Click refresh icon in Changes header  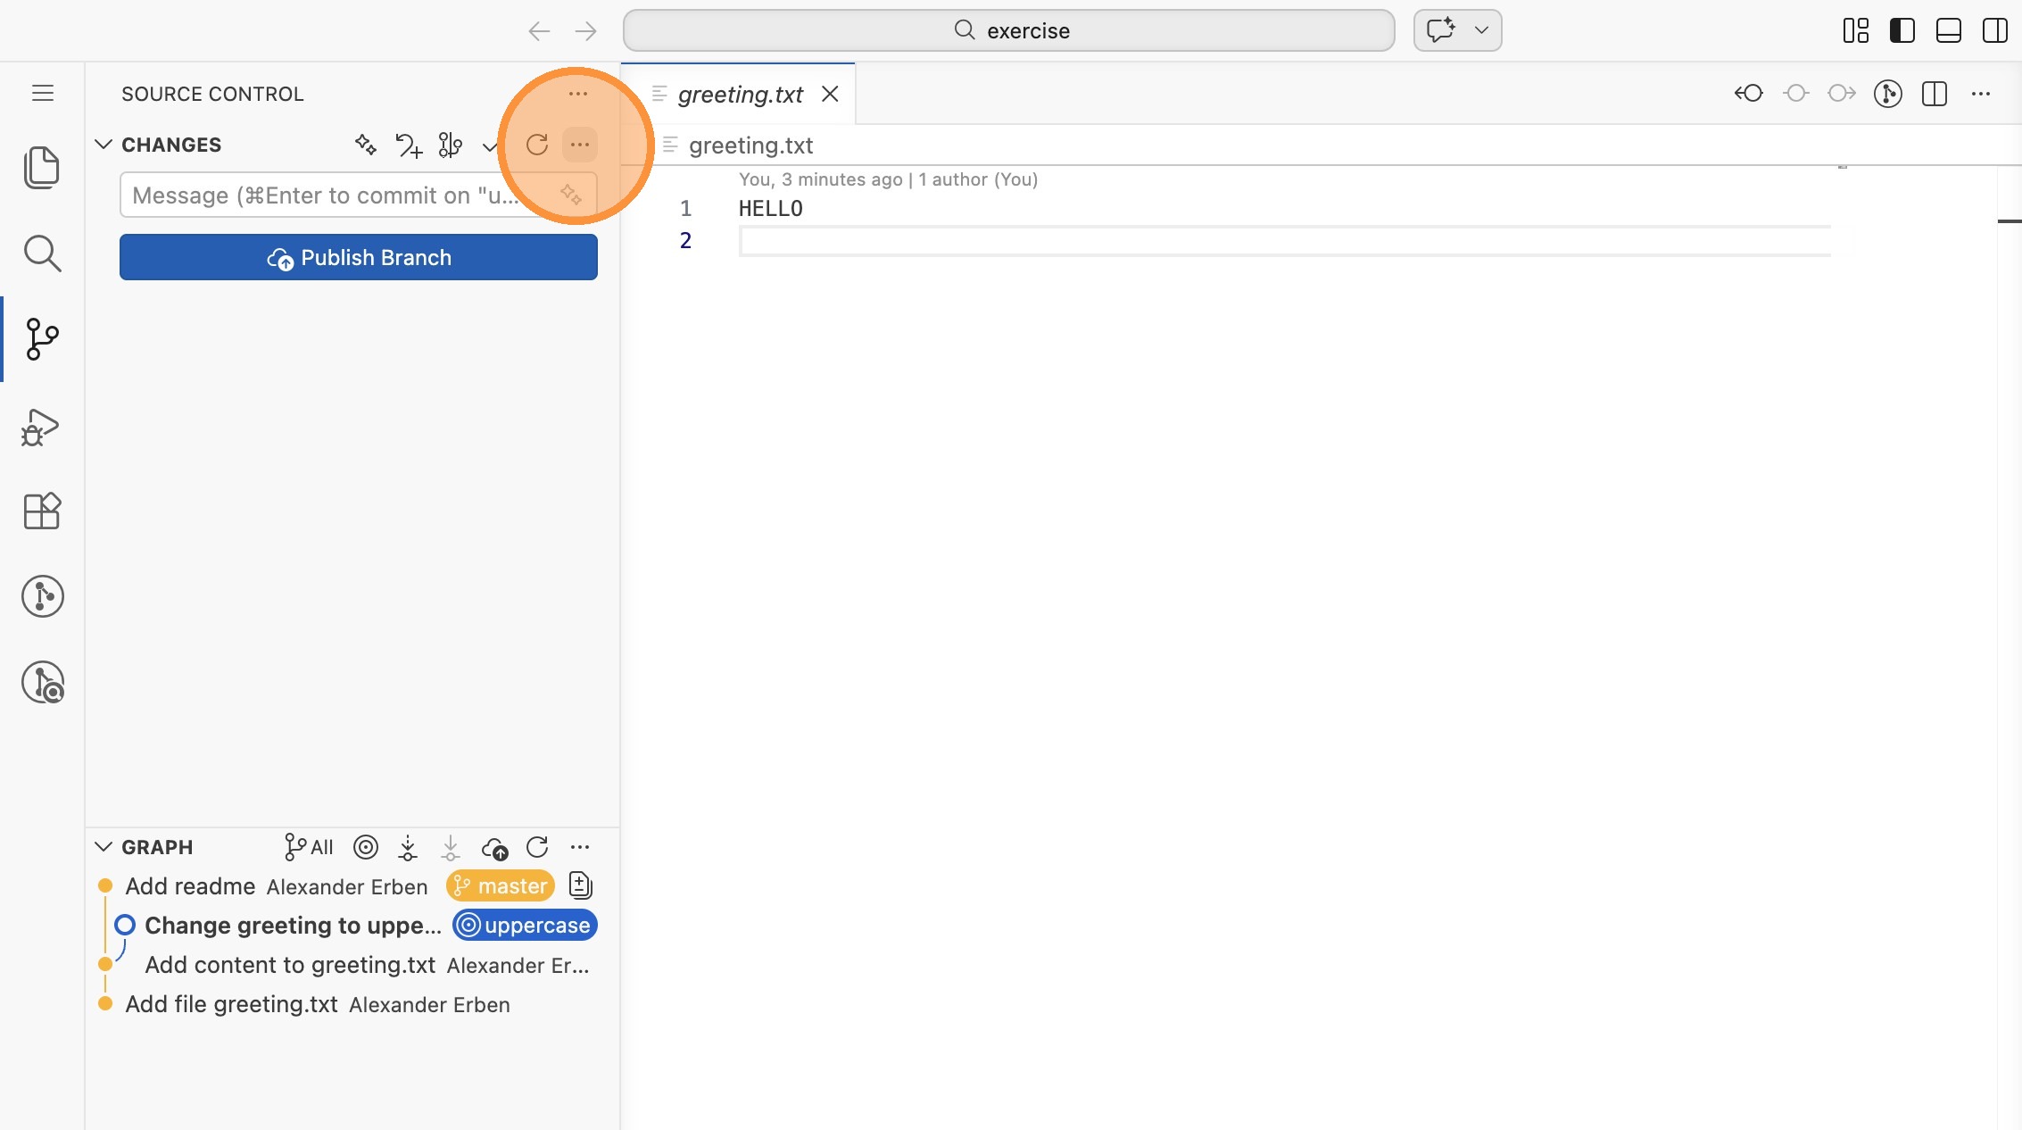(x=536, y=145)
